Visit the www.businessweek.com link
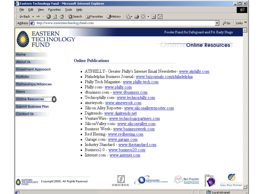 click(x=134, y=129)
